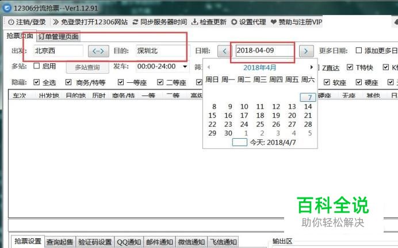Click the 赞助与注册VIP heart icon
The height and width of the screenshot is (248, 398).
click(274, 22)
